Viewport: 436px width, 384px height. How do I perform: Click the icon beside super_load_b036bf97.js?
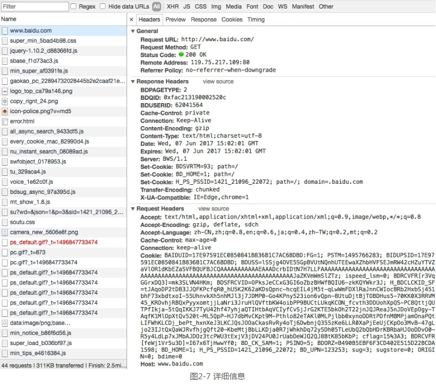pos(5,343)
